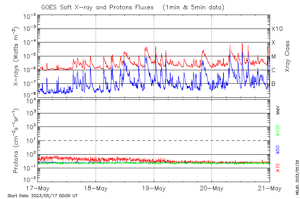Click the 19-May date tick label
Image resolution: width=300 pixels, height=199 pixels.
[x=154, y=188]
